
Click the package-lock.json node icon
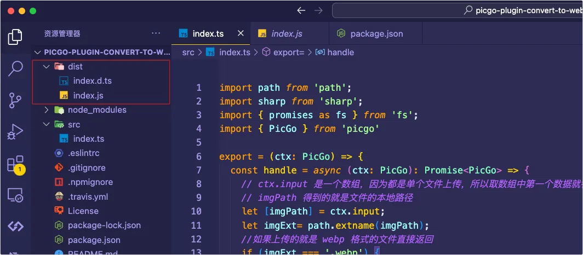[59, 225]
